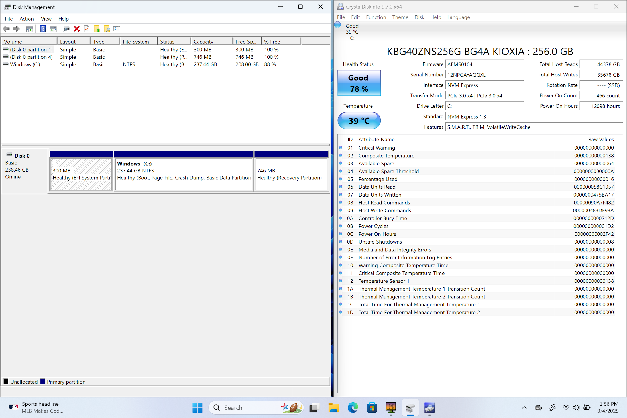This screenshot has height=418, width=627.
Task: Open the Help menu in CrystalDiskInfo
Action: [436, 17]
